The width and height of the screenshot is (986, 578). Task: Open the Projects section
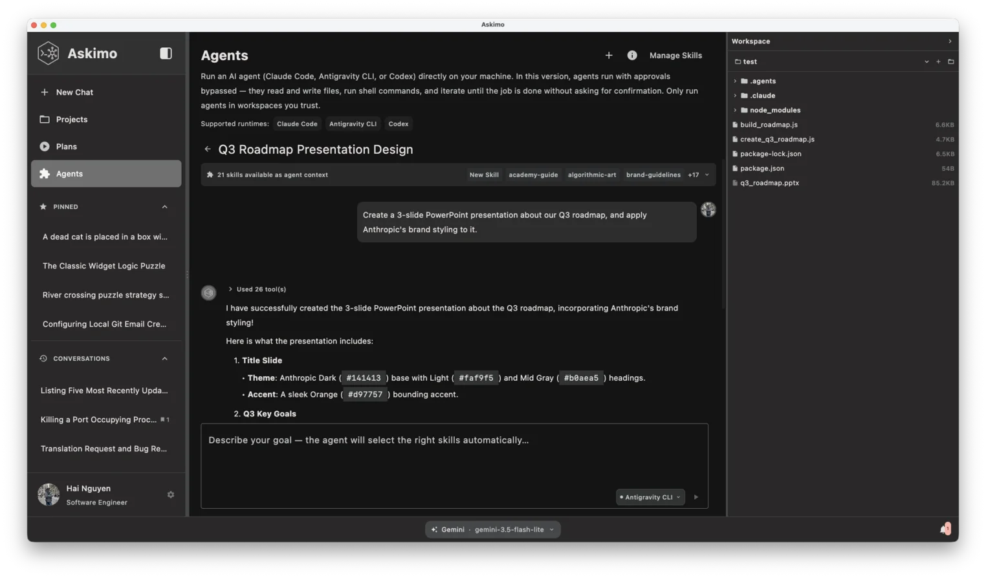tap(106, 120)
